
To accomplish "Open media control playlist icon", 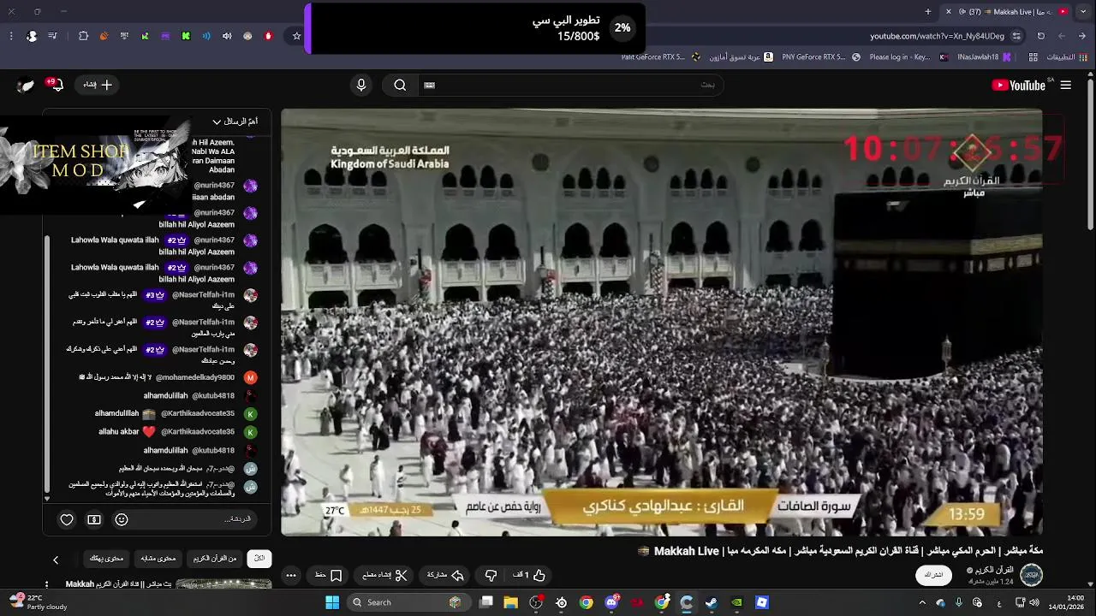I will [x=53, y=36].
